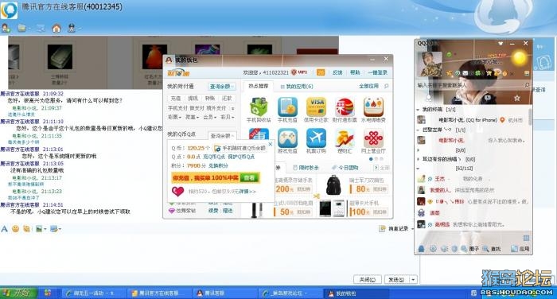Click the Windows 开始 start button
The width and height of the screenshot is (557, 299).
click(18, 293)
